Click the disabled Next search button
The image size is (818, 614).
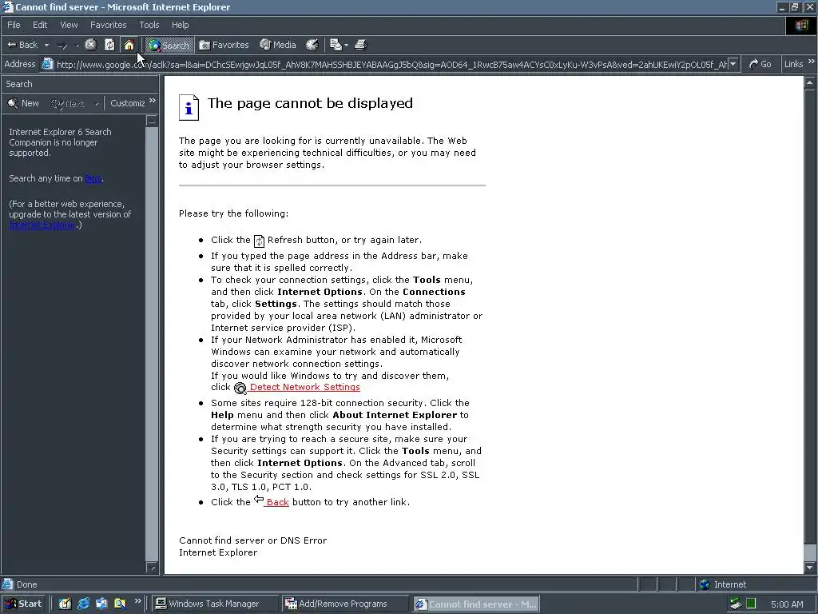tap(68, 103)
